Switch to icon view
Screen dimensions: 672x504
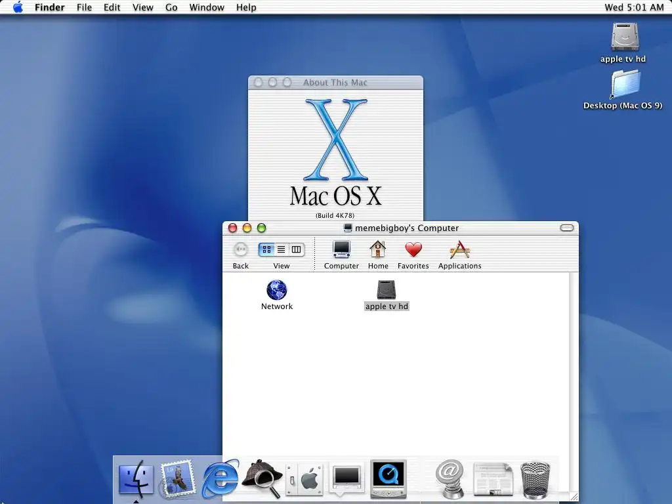coord(266,249)
